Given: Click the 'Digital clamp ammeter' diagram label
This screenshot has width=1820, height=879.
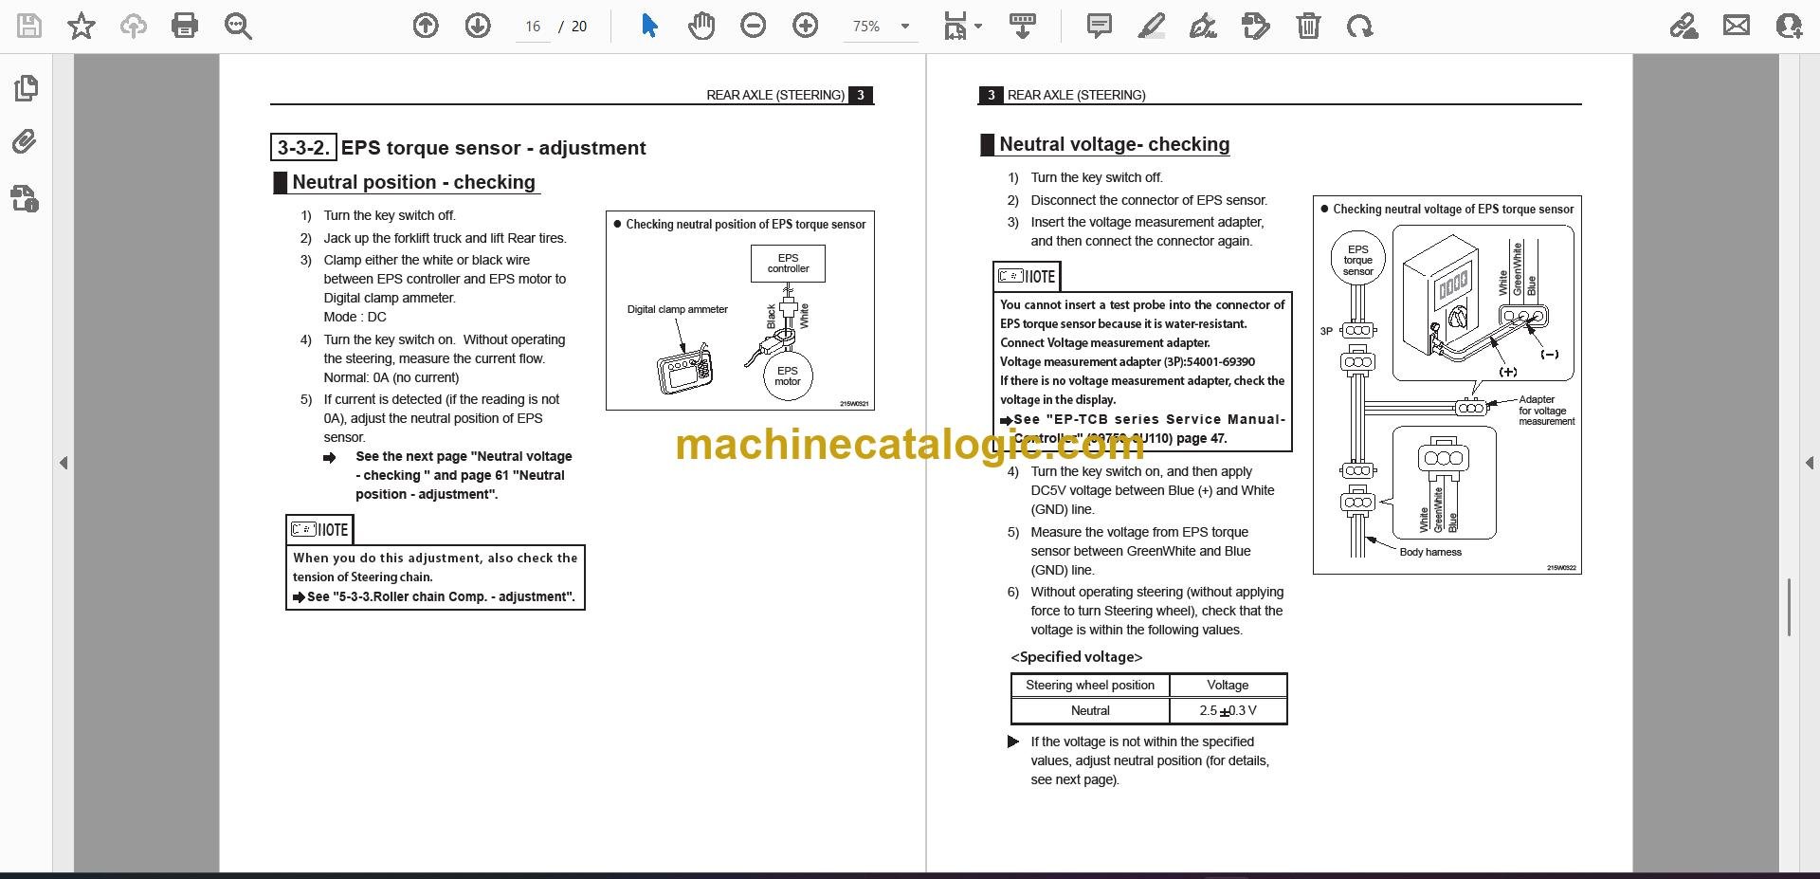Looking at the screenshot, I should pyautogui.click(x=678, y=309).
